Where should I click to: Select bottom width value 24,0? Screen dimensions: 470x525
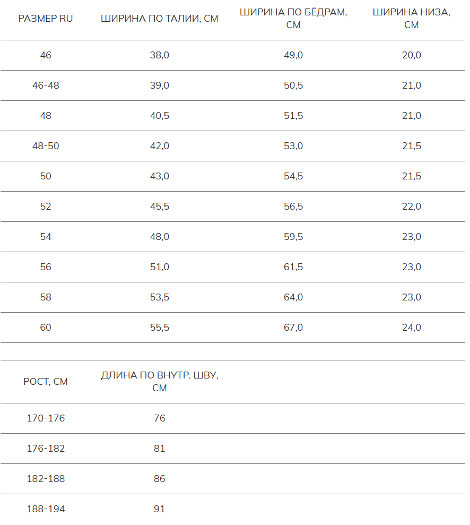411,328
